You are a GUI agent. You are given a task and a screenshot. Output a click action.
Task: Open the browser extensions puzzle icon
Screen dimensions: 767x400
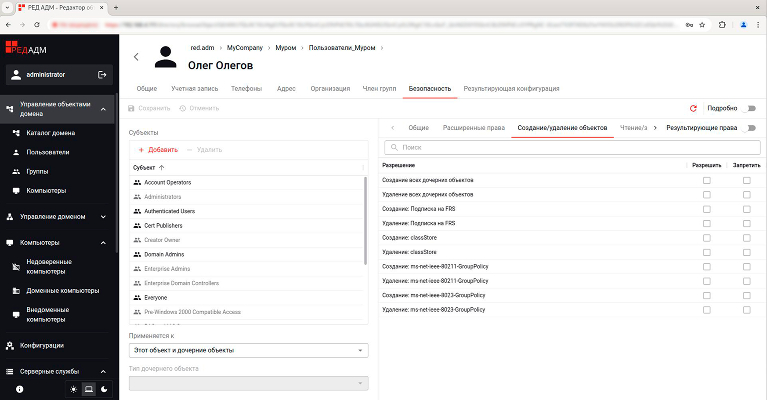coord(722,25)
